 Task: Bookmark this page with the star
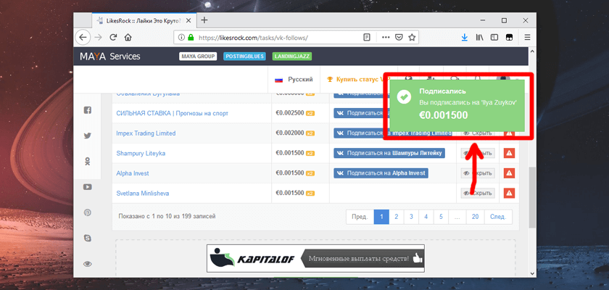[412, 37]
